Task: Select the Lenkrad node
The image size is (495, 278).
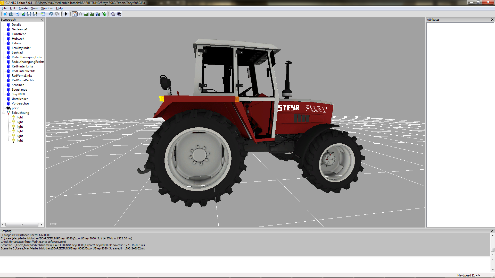Action: click(x=17, y=53)
